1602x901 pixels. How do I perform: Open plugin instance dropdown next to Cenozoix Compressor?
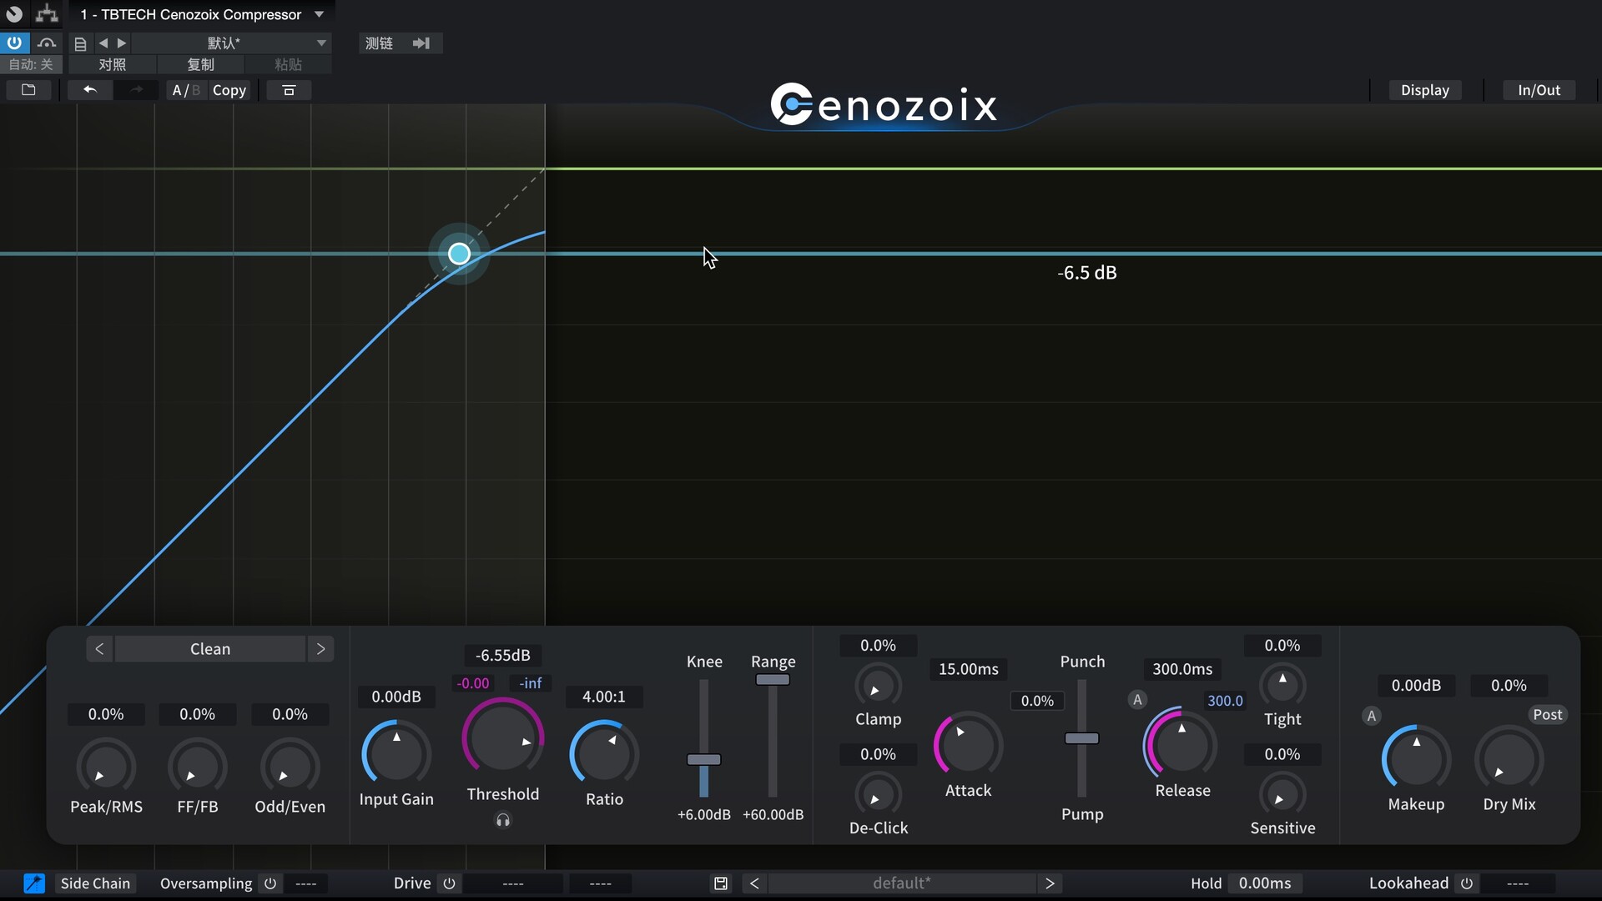point(319,14)
